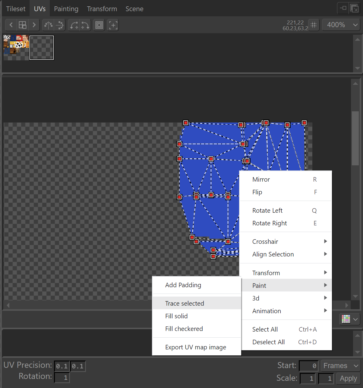Click the rotate UVs left icon
This screenshot has width=363, height=388.
[x=74, y=25]
